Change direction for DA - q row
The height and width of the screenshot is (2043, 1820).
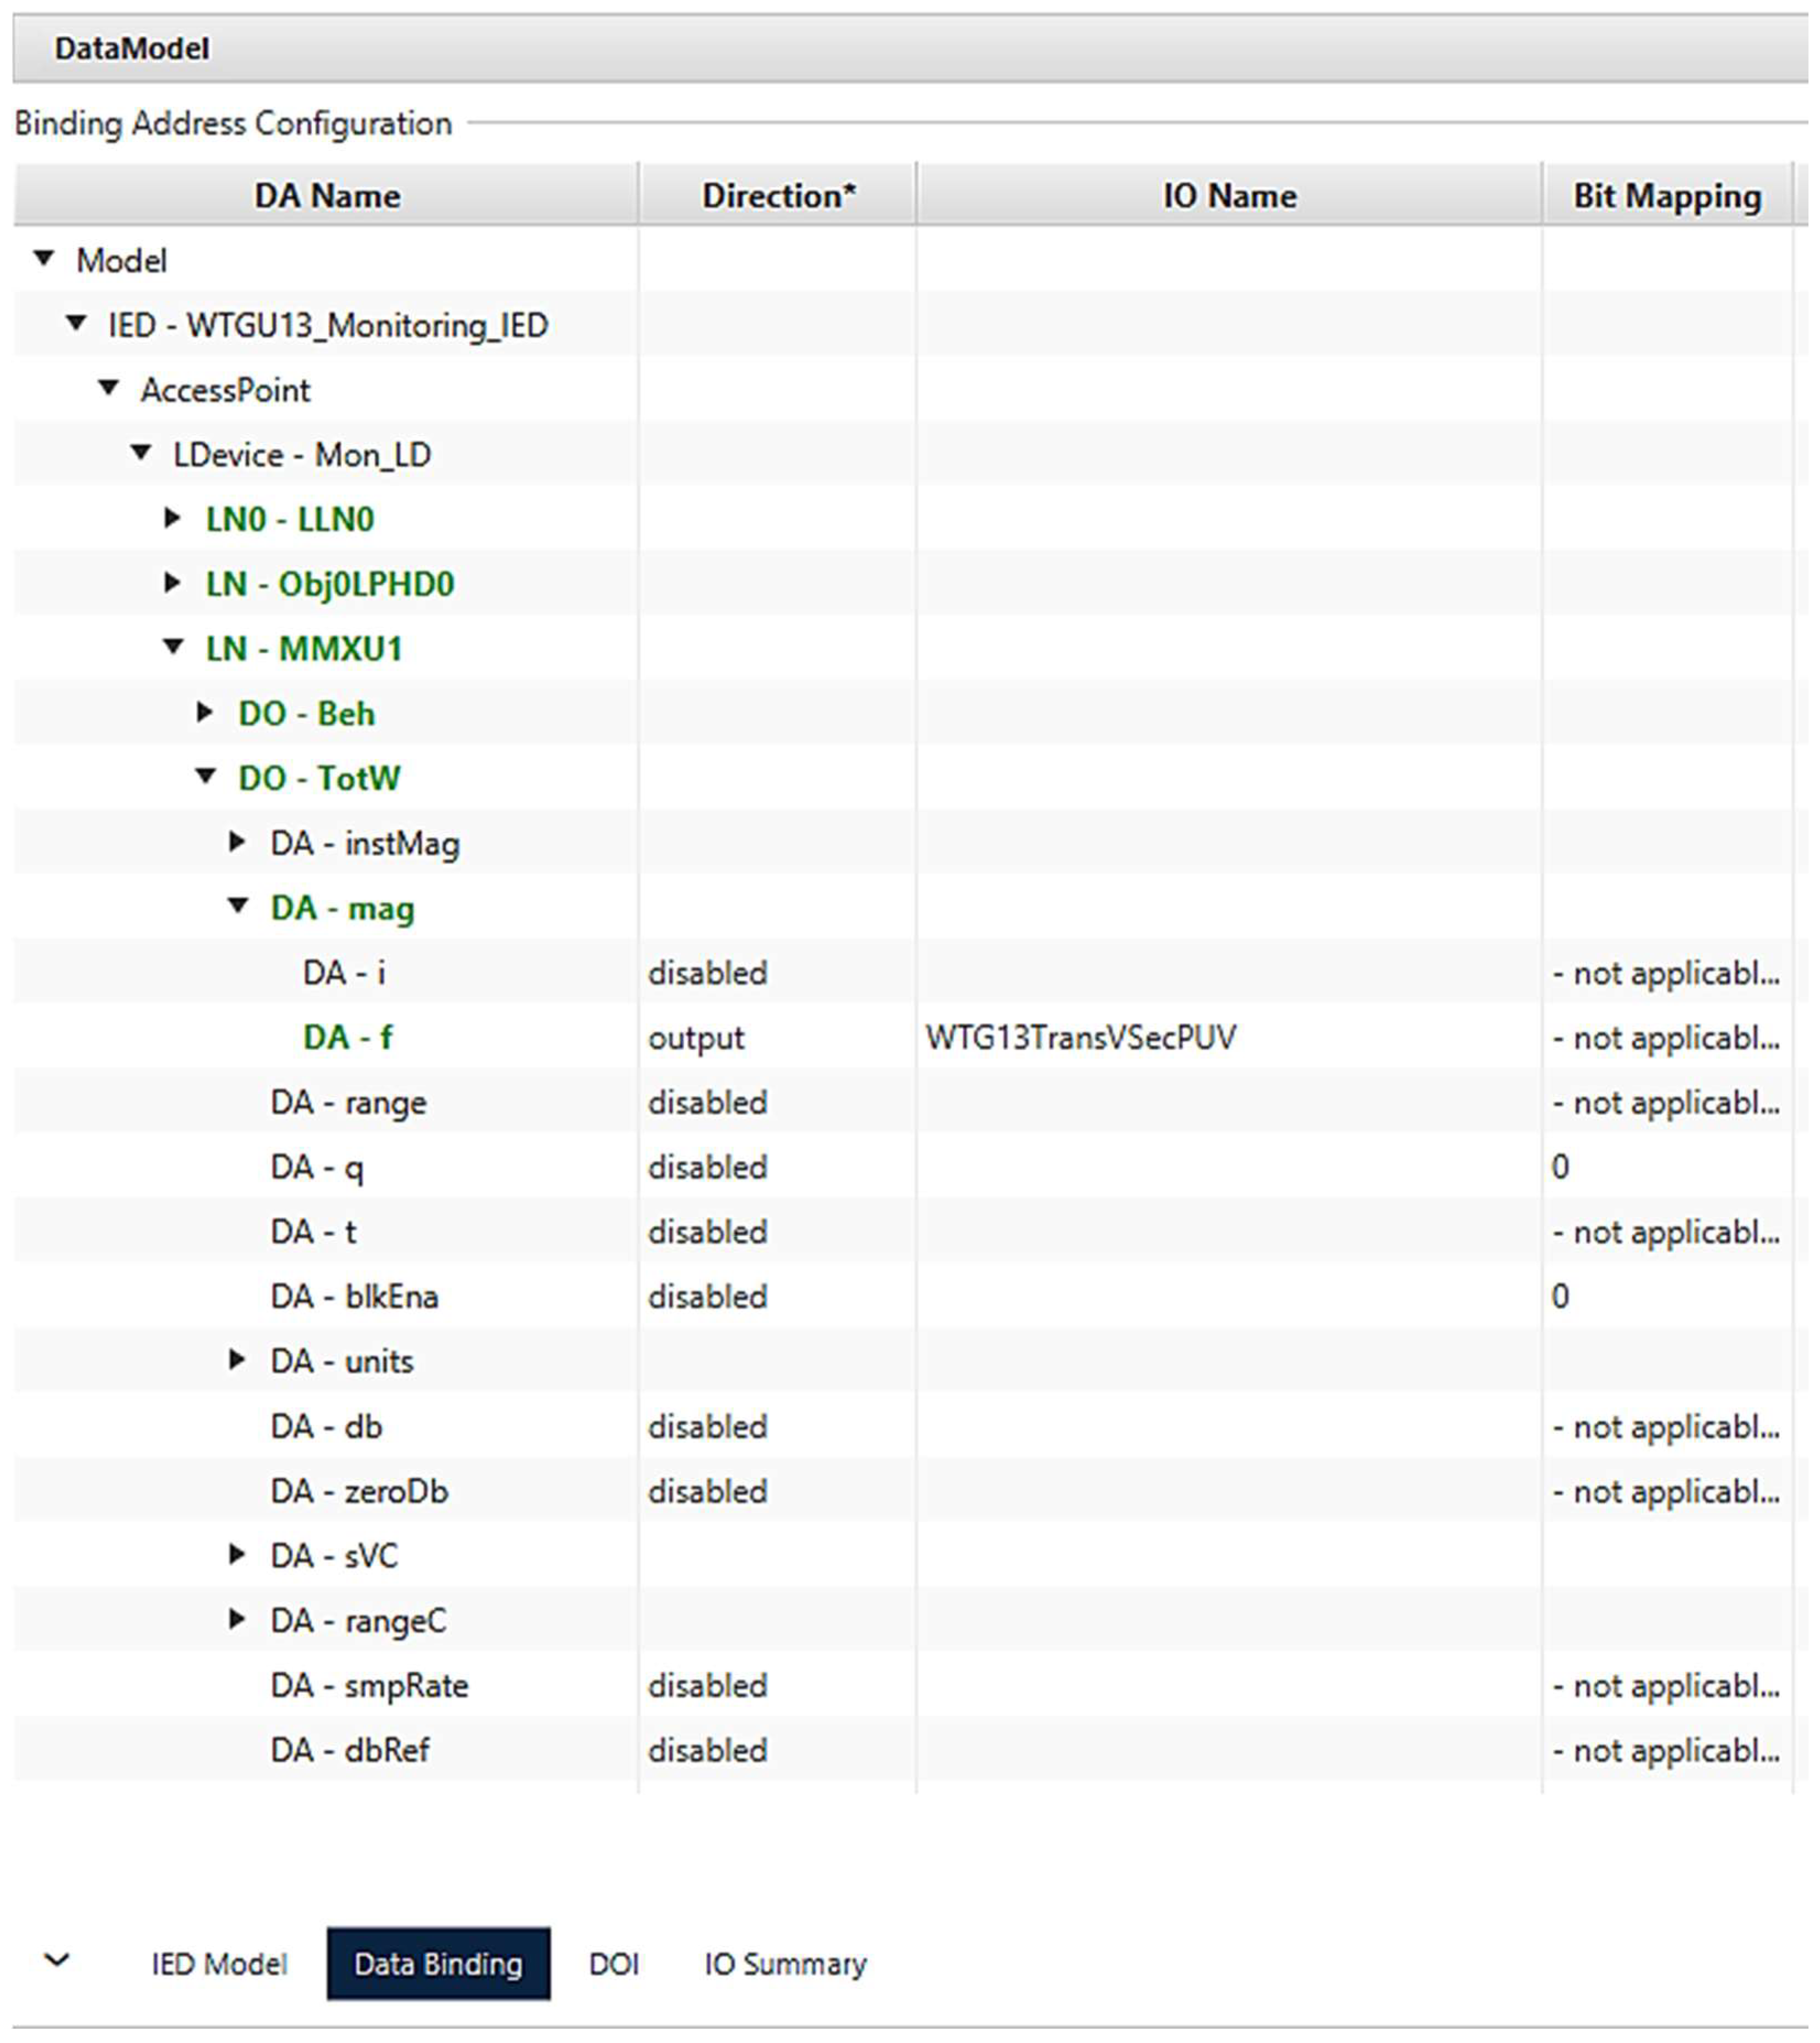tap(707, 1167)
